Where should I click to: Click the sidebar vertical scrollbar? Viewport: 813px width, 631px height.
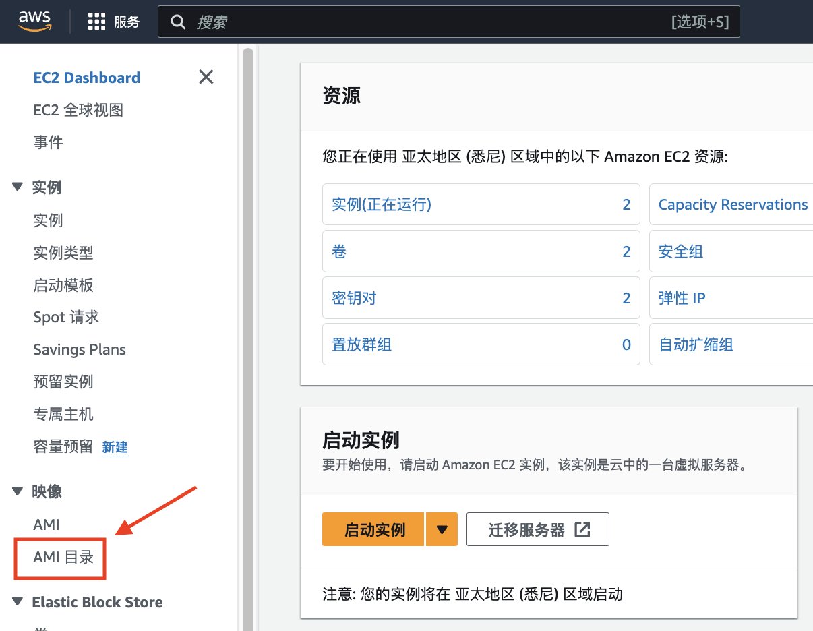pyautogui.click(x=247, y=337)
